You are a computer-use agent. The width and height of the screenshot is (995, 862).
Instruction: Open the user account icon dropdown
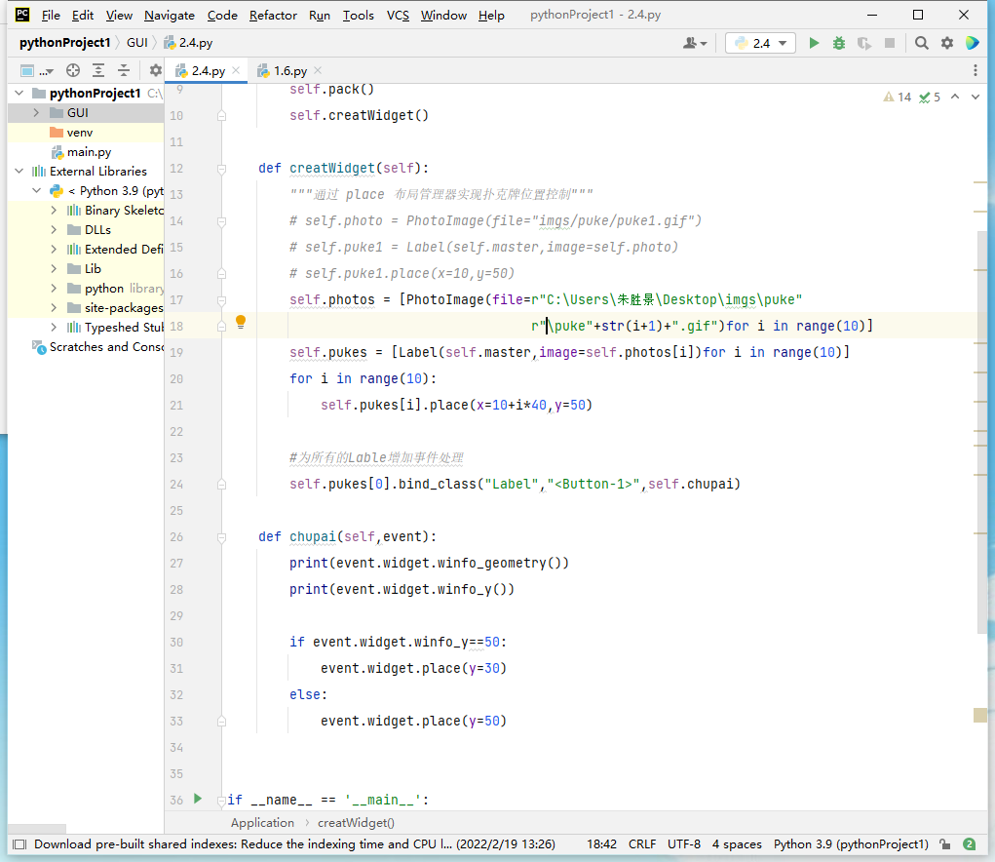(x=695, y=43)
